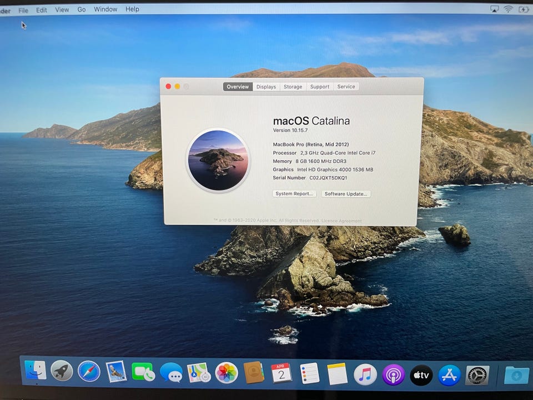Click 2,3 GHz Quad-Core Intel Core i7 text
The image size is (533, 400).
[x=338, y=153]
